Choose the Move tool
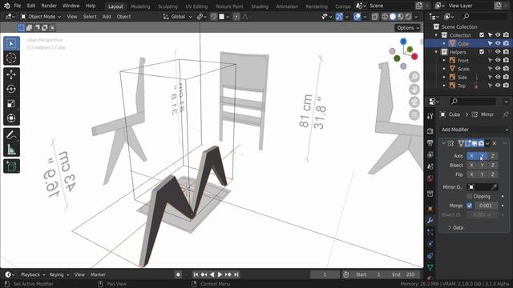 [x=11, y=74]
